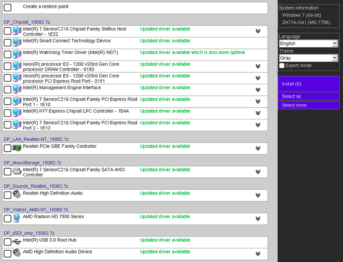Expand alternatives for SMBus Host Controller driver
Screen dimensions: 343x262
pos(258,31)
